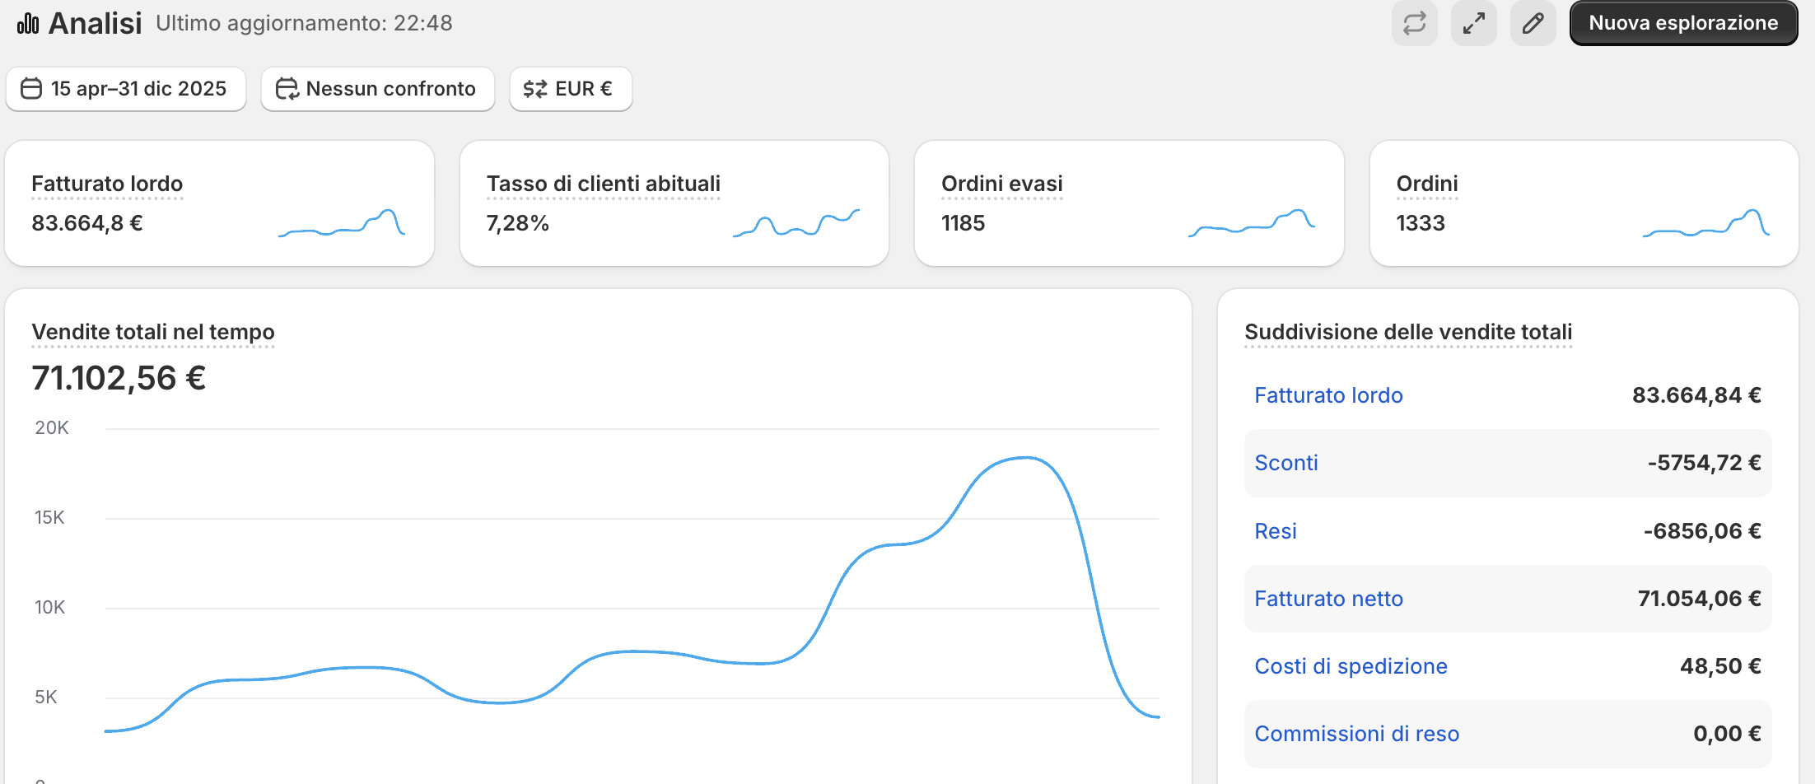Click the Analisi bar chart icon
1815x784 pixels.
28,22
